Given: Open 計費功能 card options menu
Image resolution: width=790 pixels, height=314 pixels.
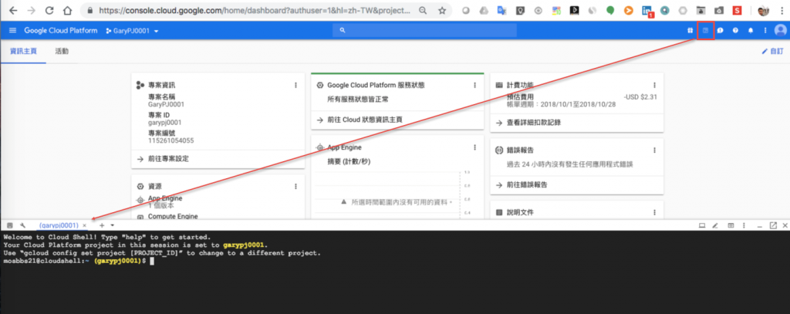Looking at the screenshot, I should (654, 86).
